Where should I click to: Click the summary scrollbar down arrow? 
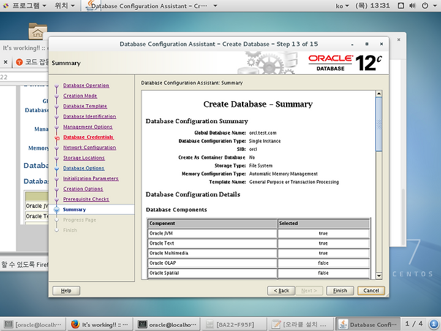[379, 276]
